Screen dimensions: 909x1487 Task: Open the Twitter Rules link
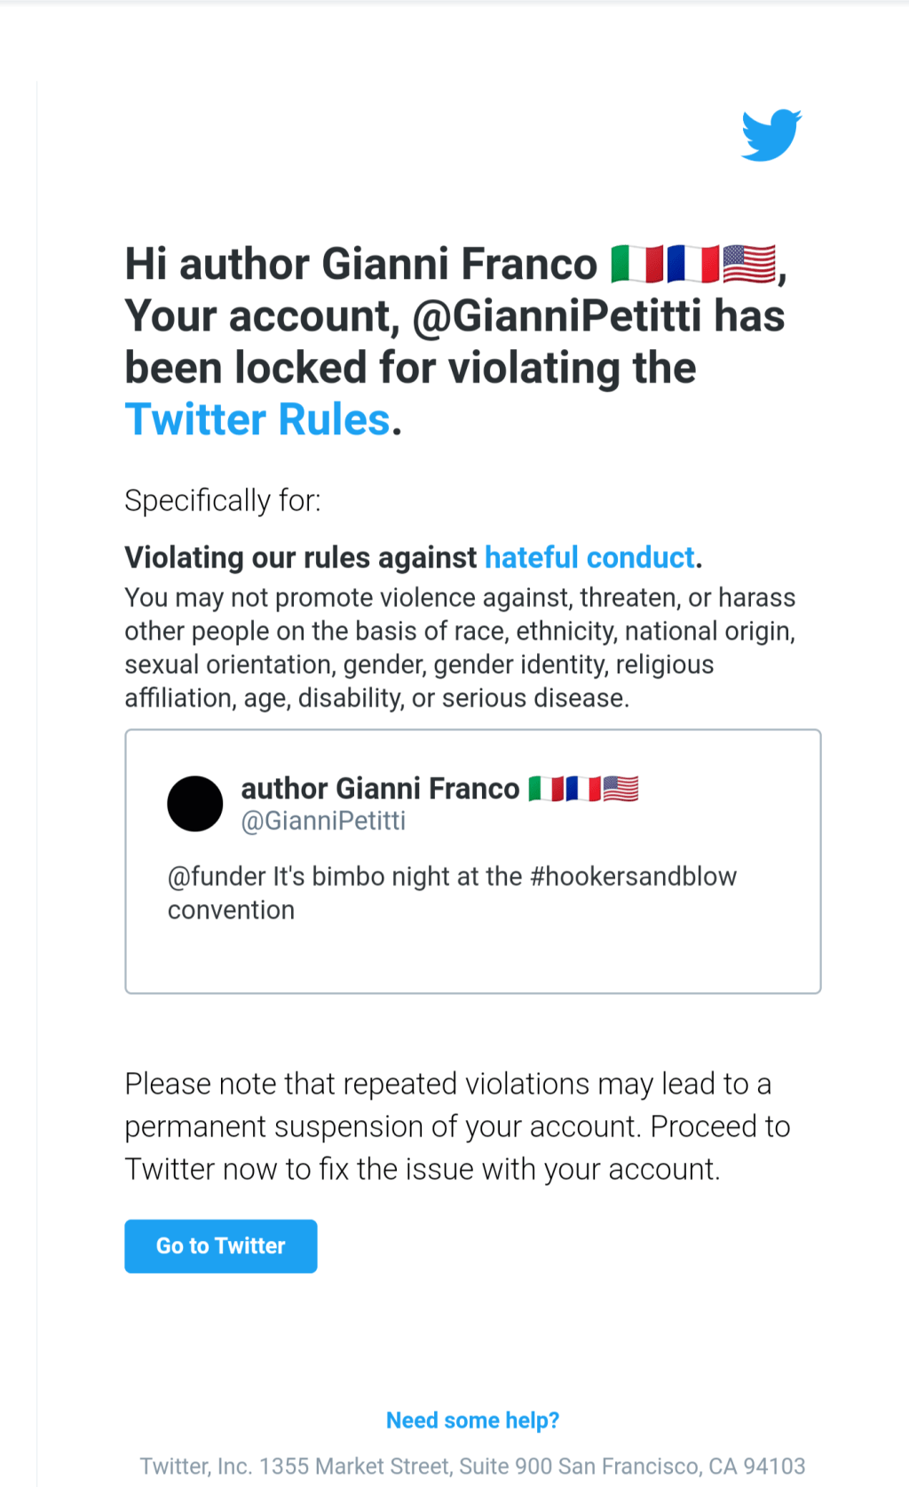click(x=258, y=419)
